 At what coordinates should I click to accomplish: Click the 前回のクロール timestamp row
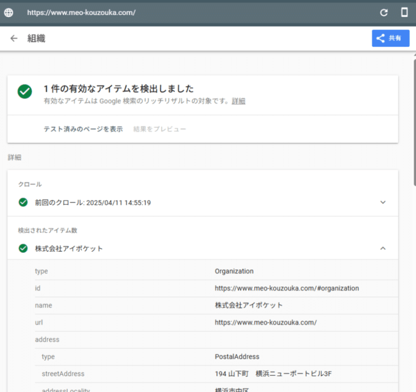point(92,202)
